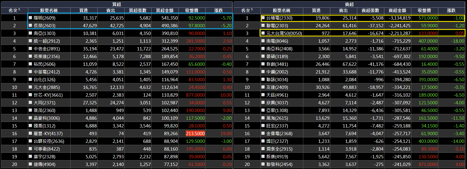Open stock 大同(2371)
The width and height of the screenshot is (467, 169).
click(x=44, y=103)
